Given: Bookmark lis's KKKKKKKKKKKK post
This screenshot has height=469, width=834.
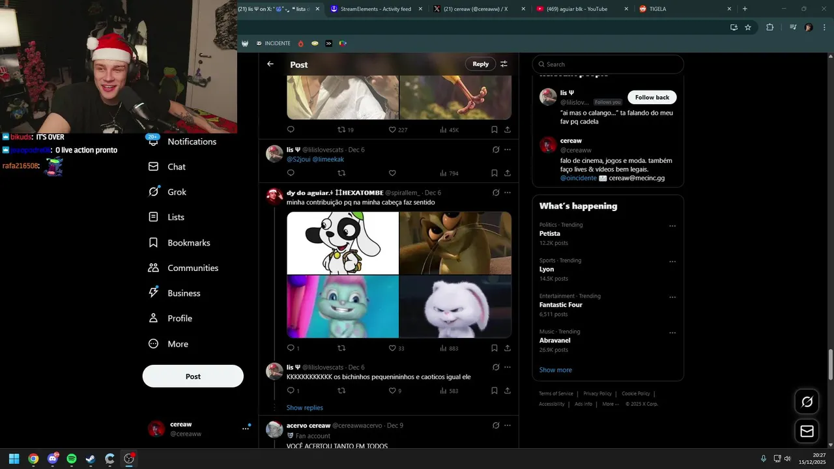Looking at the screenshot, I should (x=495, y=391).
